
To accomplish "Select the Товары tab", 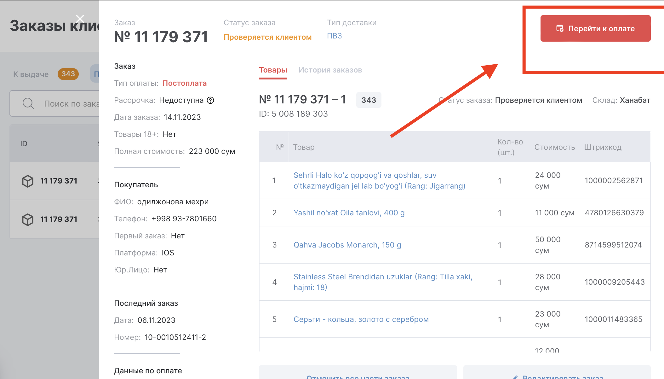I will tap(273, 70).
